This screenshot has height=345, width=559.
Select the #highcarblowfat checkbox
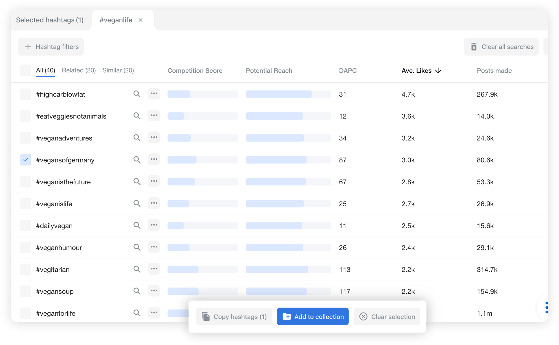25,94
